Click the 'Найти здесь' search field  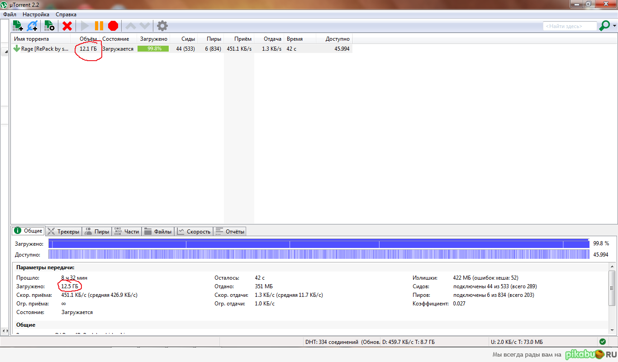(x=570, y=26)
